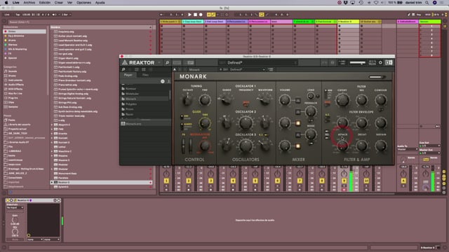Select MIDI Effects category in browser
Image resolution: width=449 pixels, height=252 pixels.
15,89
